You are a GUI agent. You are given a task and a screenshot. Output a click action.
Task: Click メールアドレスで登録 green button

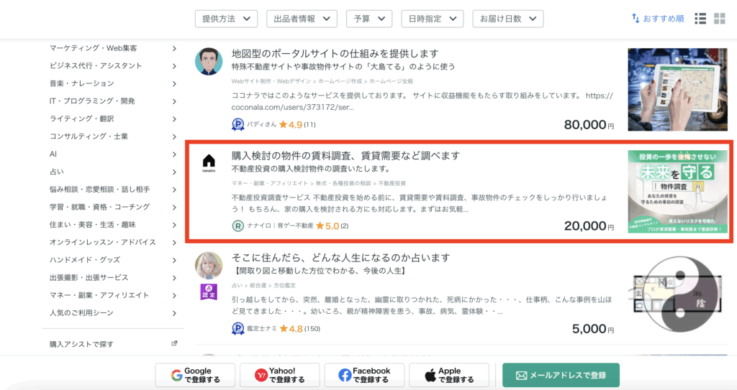tap(561, 375)
